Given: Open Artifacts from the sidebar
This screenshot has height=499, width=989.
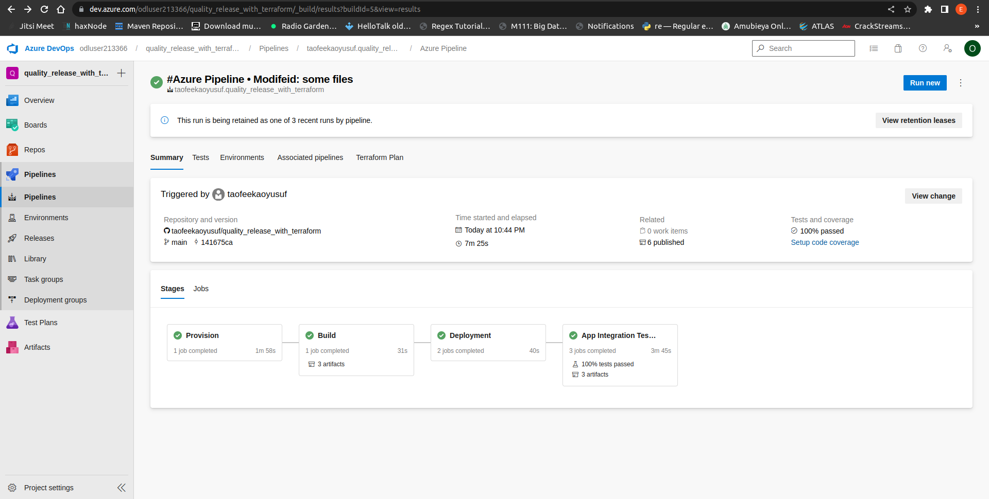Looking at the screenshot, I should [67, 347].
